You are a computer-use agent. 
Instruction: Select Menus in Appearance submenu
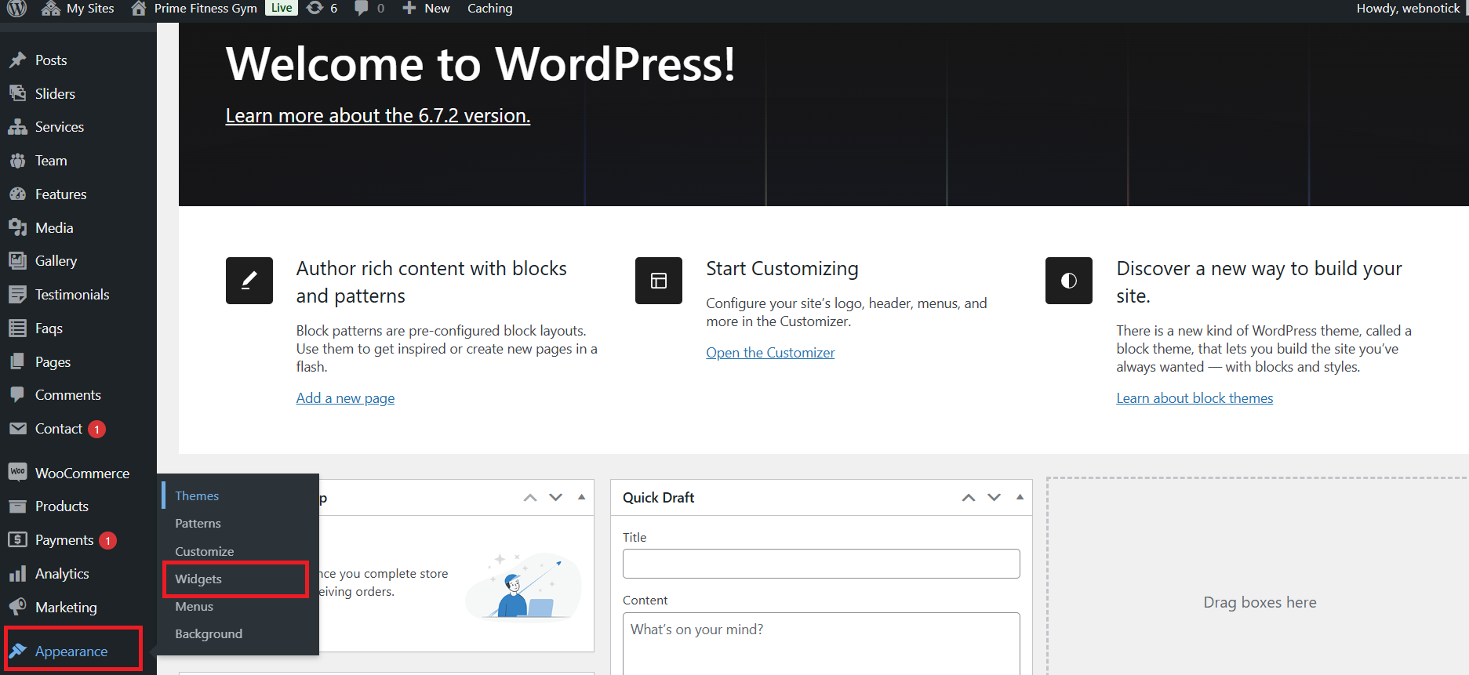[194, 607]
